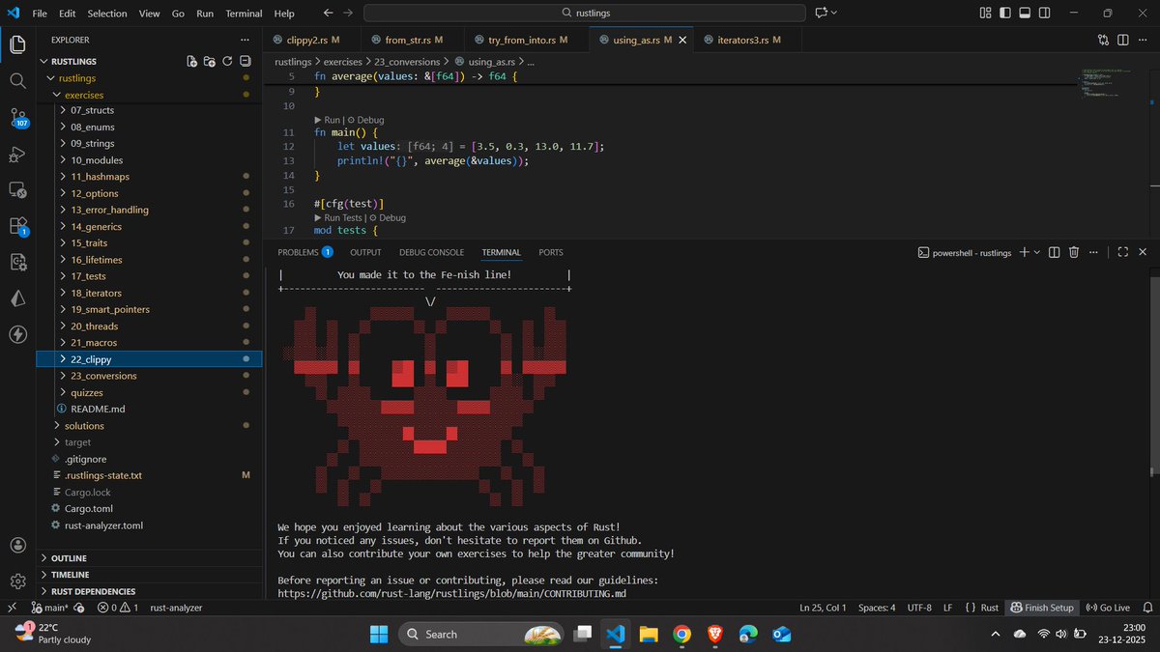Viewport: 1160px width, 652px height.
Task: Click the Run code lens above main
Action: pyautogui.click(x=332, y=120)
